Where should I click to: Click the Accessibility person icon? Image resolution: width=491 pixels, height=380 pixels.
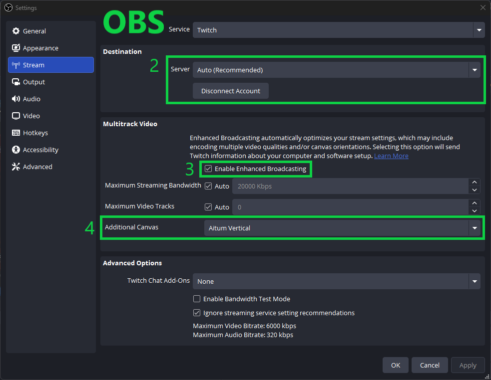[15, 150]
